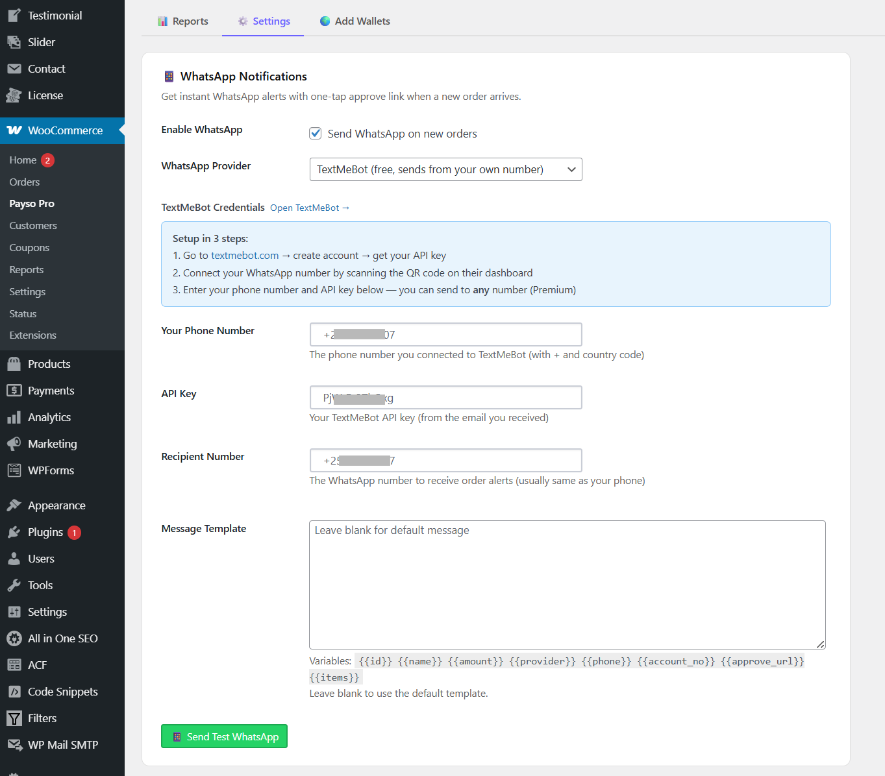
Task: Select the WooCommerce W icon
Action: pos(13,130)
